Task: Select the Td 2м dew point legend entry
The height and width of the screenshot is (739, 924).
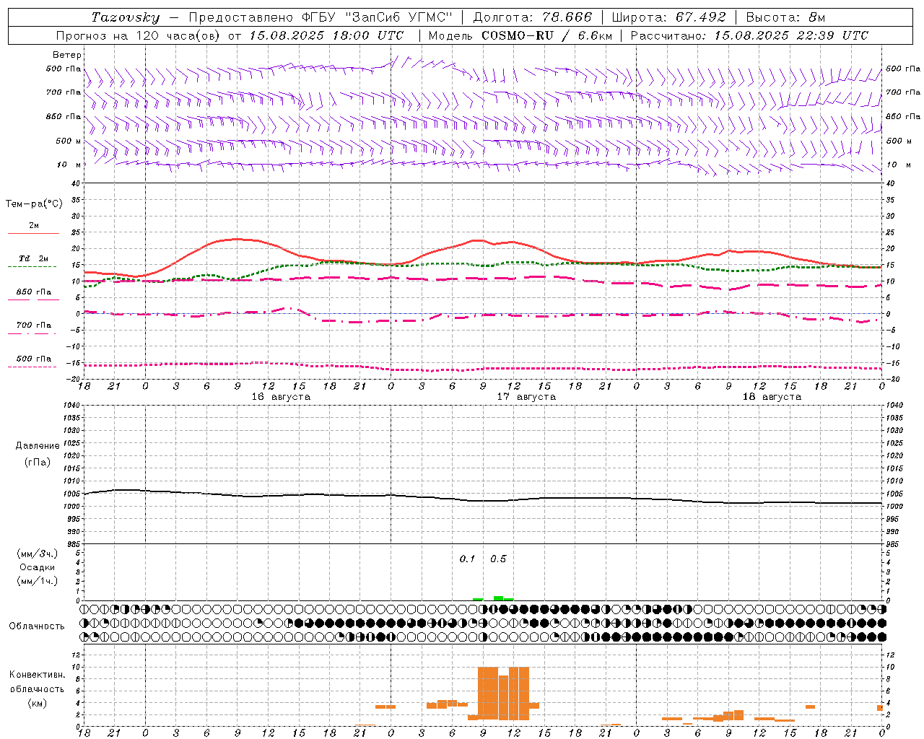Action: coord(34,258)
